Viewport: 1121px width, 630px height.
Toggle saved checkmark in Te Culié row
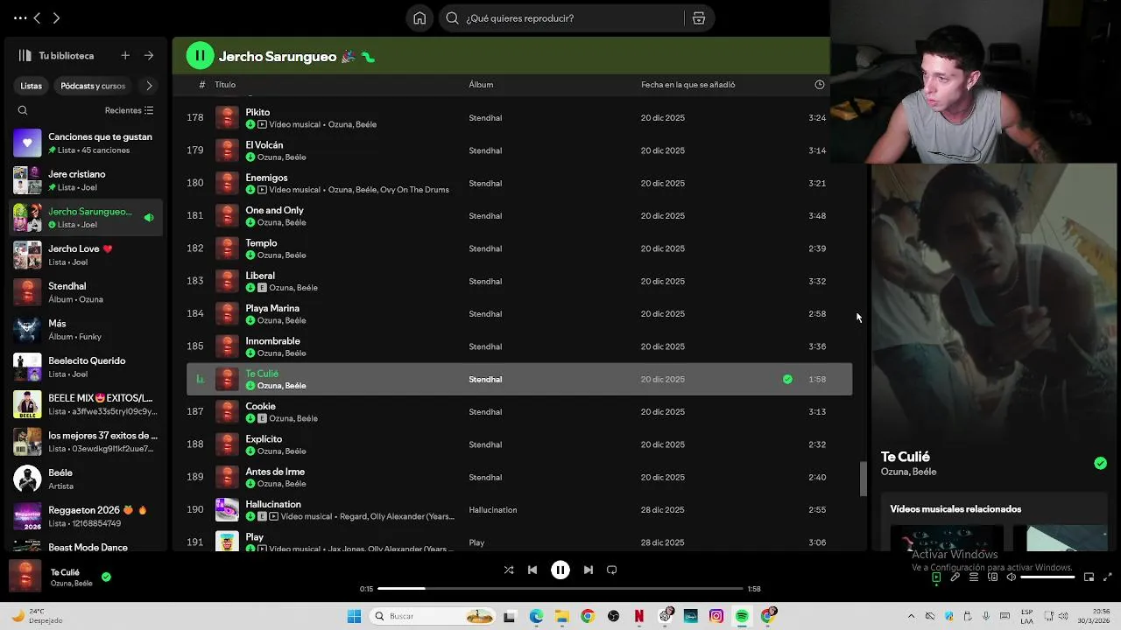(x=787, y=379)
